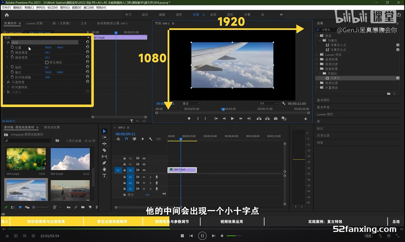405x242 pixels.
Task: Select the Pen tool in the toolbar
Action: [x=104, y=163]
